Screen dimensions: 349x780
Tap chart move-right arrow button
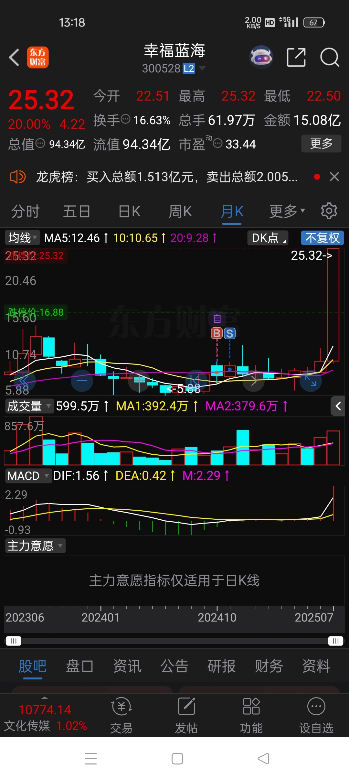[x=254, y=381]
